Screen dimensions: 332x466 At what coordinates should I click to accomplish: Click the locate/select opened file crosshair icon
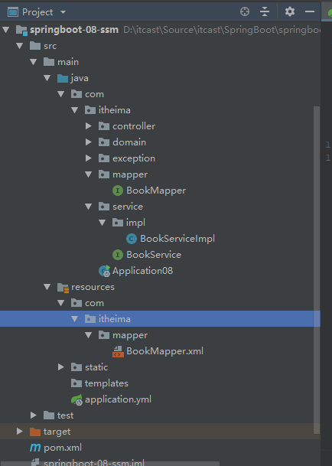(x=245, y=12)
